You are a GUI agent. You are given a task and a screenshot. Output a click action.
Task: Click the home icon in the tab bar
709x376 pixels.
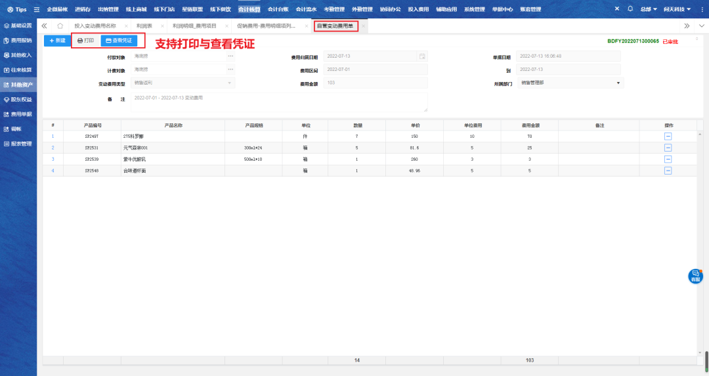[x=60, y=26]
